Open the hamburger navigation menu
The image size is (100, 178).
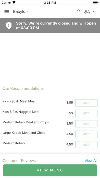tap(7, 12)
